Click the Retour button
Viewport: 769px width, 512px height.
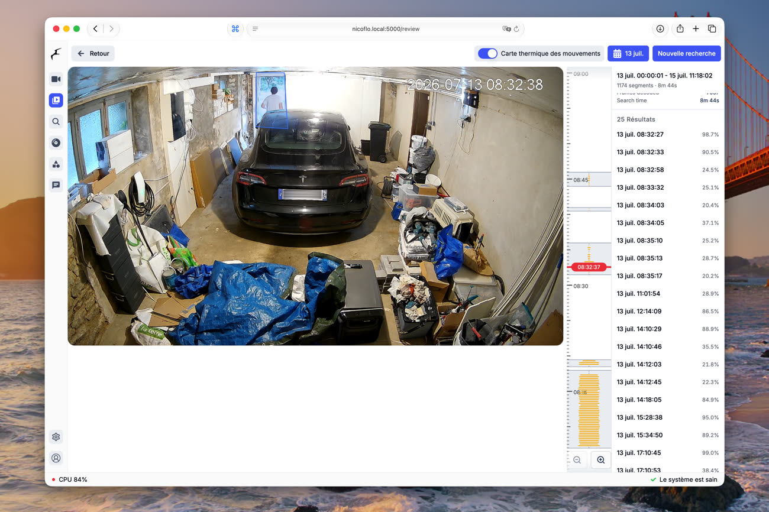click(x=93, y=53)
